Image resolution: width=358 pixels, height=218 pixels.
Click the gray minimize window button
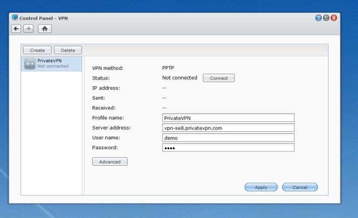(x=326, y=18)
